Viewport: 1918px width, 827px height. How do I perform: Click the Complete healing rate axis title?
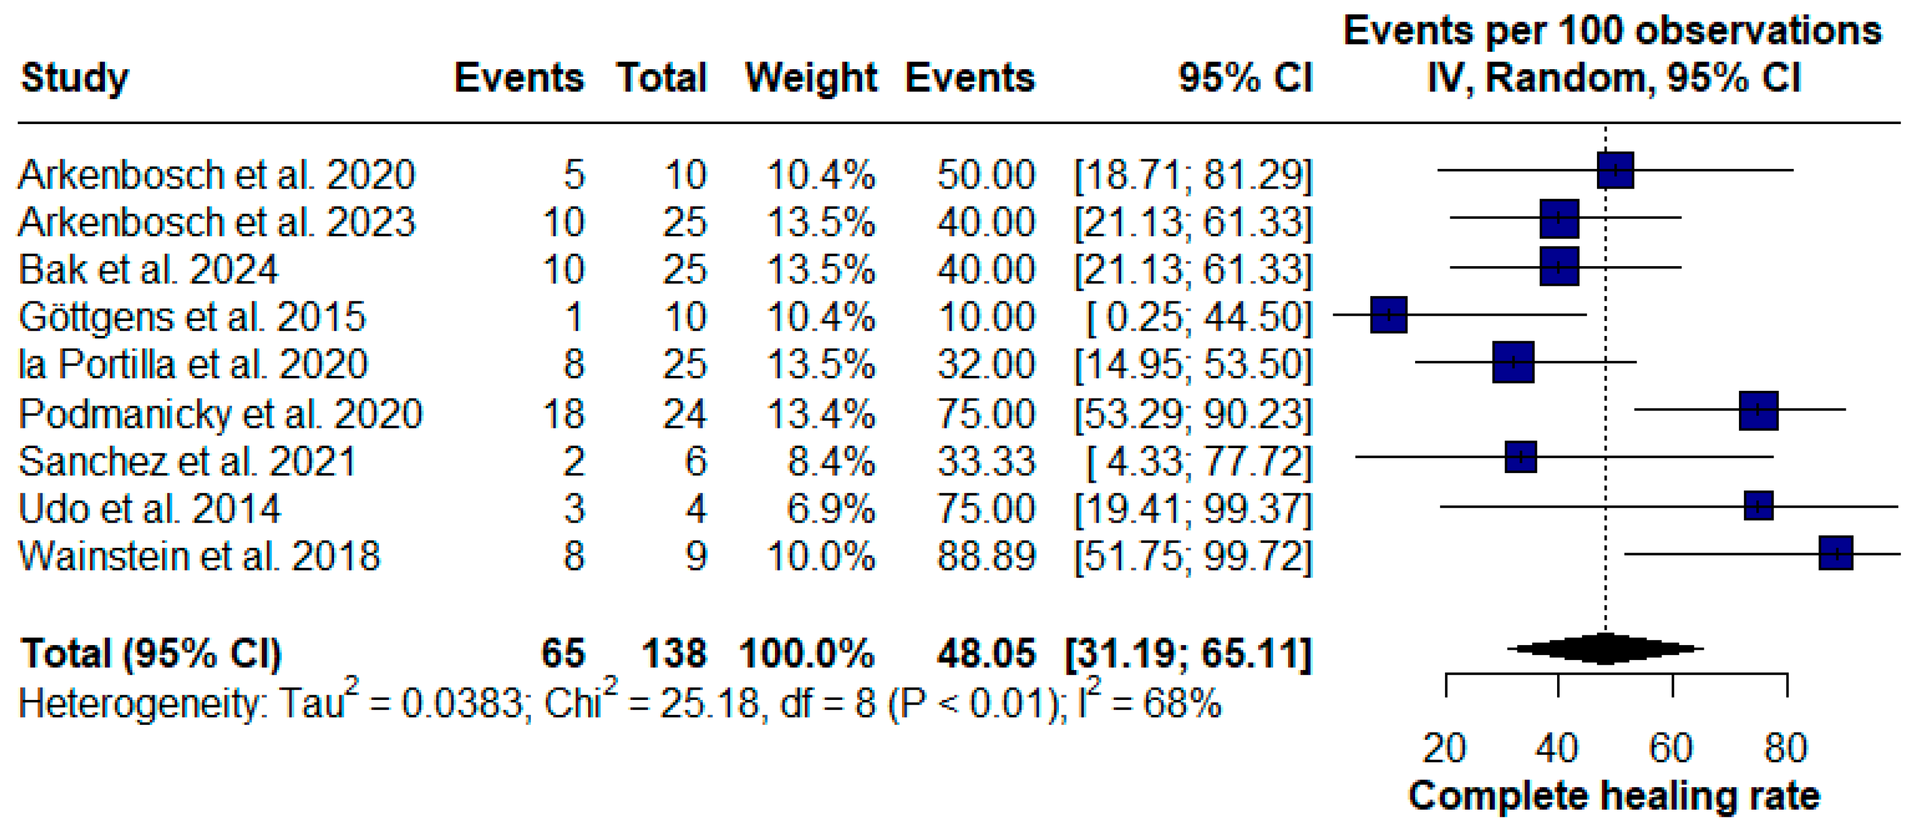point(1614,796)
